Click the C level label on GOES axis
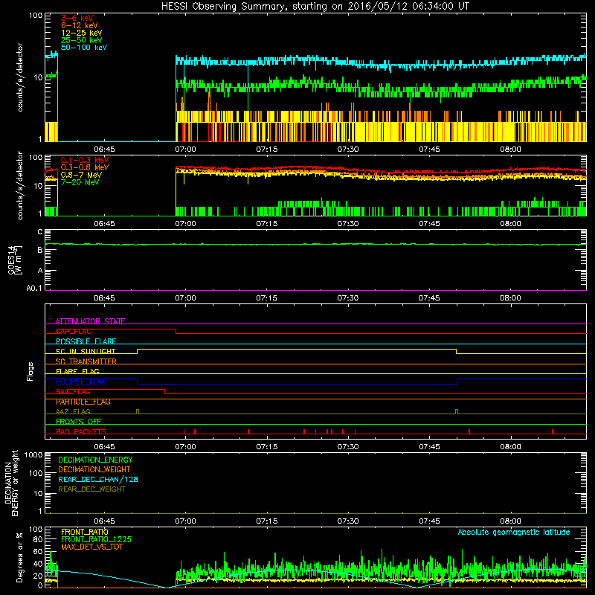This screenshot has width=595, height=595. coord(40,232)
